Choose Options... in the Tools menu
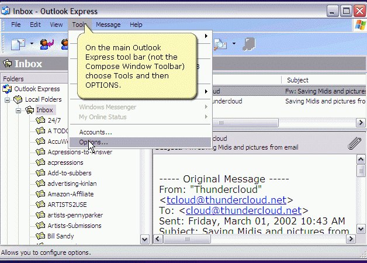This screenshot has height=263, width=367. coord(140,142)
